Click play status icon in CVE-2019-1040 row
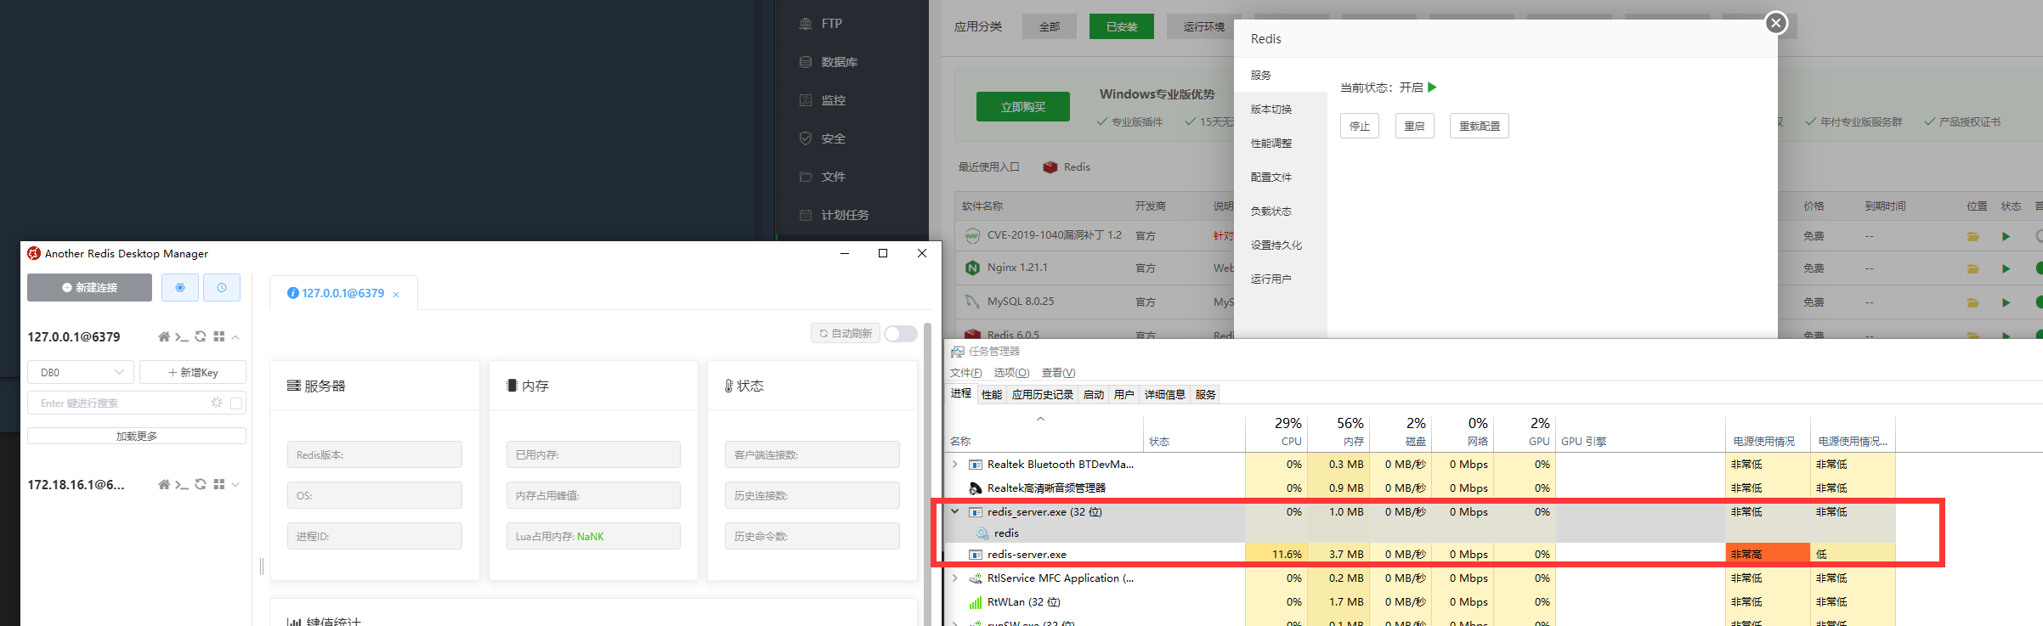Viewport: 2043px width, 626px height. click(x=2006, y=237)
